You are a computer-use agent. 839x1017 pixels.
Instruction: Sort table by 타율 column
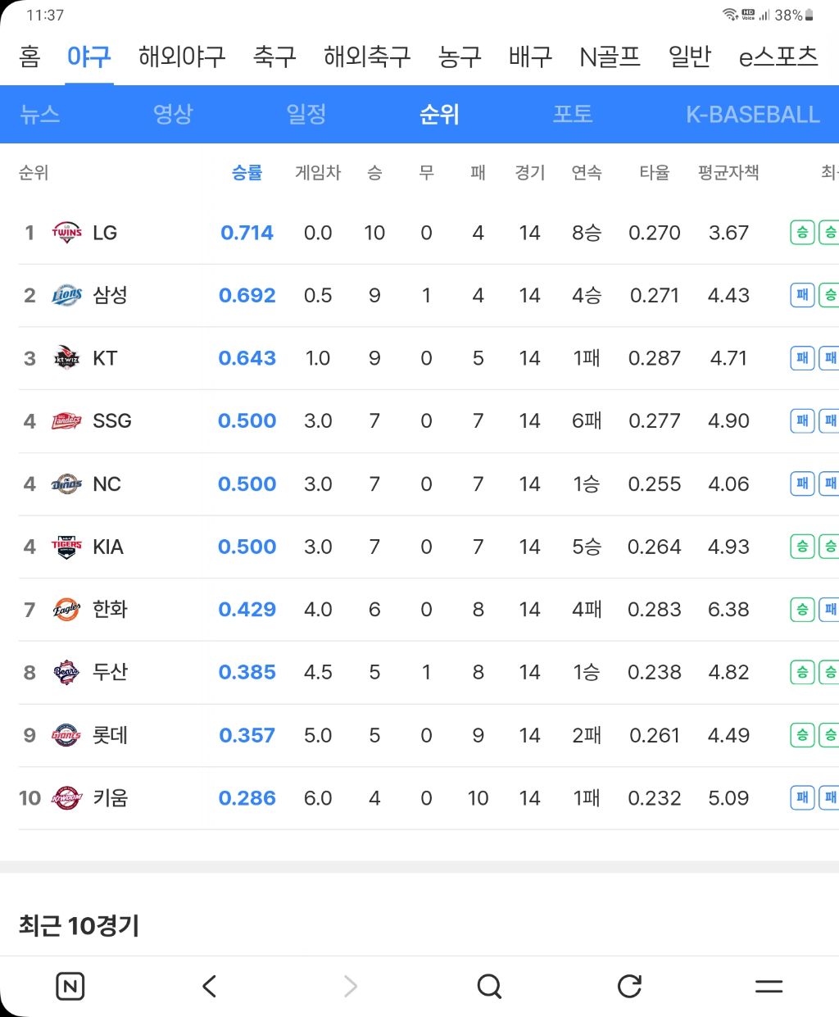tap(655, 172)
